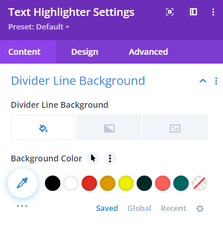Click the eyedropper color picker button
This screenshot has width=223, height=228.
coord(22,183)
